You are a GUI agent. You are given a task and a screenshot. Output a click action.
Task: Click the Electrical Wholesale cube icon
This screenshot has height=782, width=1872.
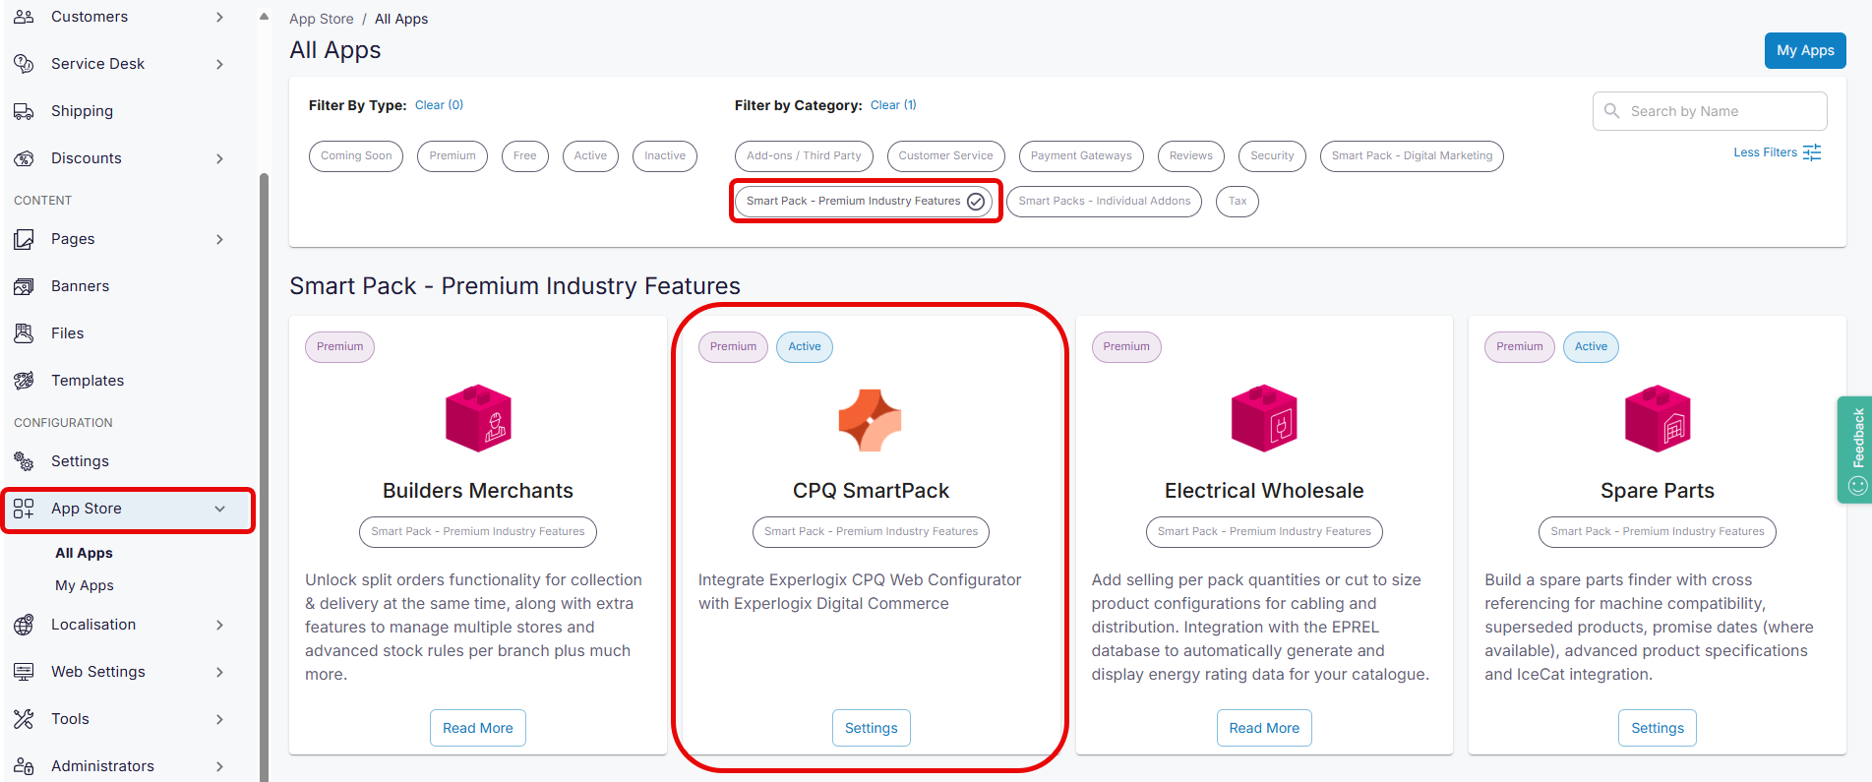pyautogui.click(x=1264, y=418)
